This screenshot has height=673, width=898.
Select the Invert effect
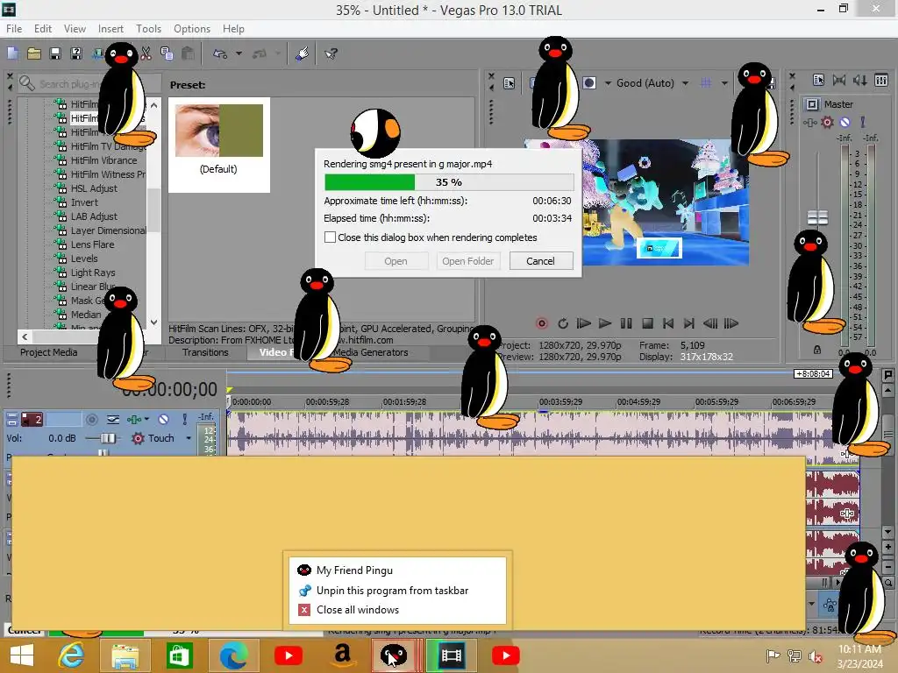(84, 202)
